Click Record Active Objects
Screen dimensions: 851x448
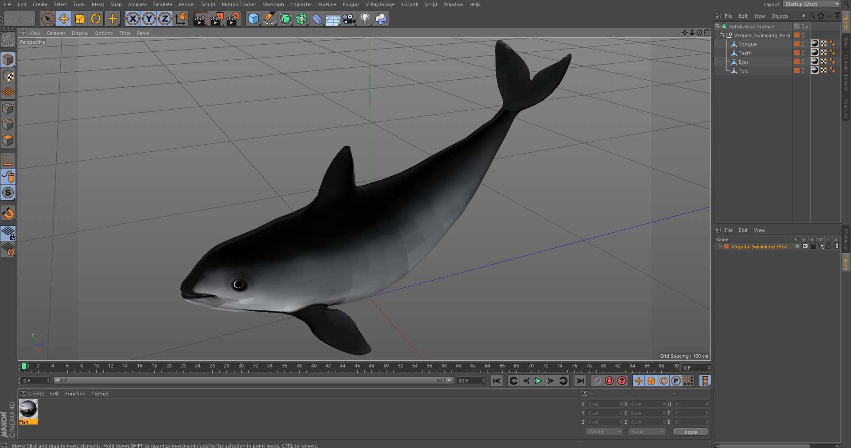pyautogui.click(x=597, y=381)
